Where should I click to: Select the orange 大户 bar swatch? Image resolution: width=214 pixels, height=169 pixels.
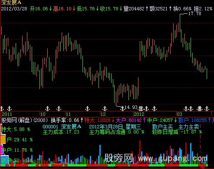(3, 139)
